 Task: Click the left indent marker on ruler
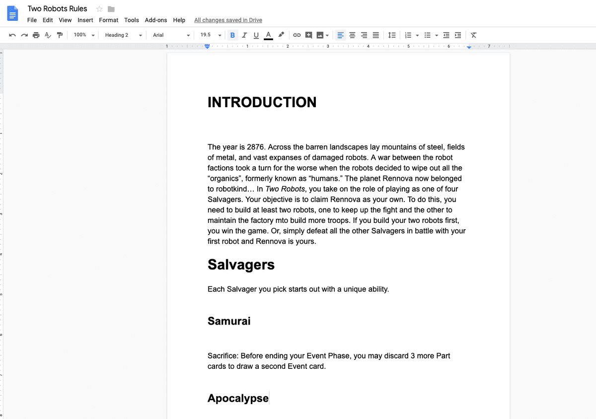(208, 46)
